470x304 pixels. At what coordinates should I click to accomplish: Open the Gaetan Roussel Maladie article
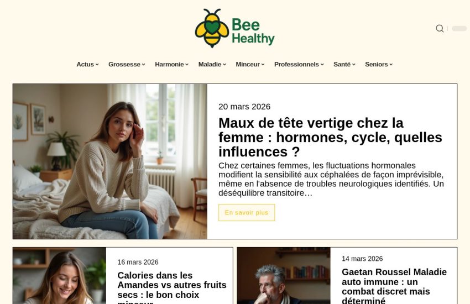click(394, 286)
